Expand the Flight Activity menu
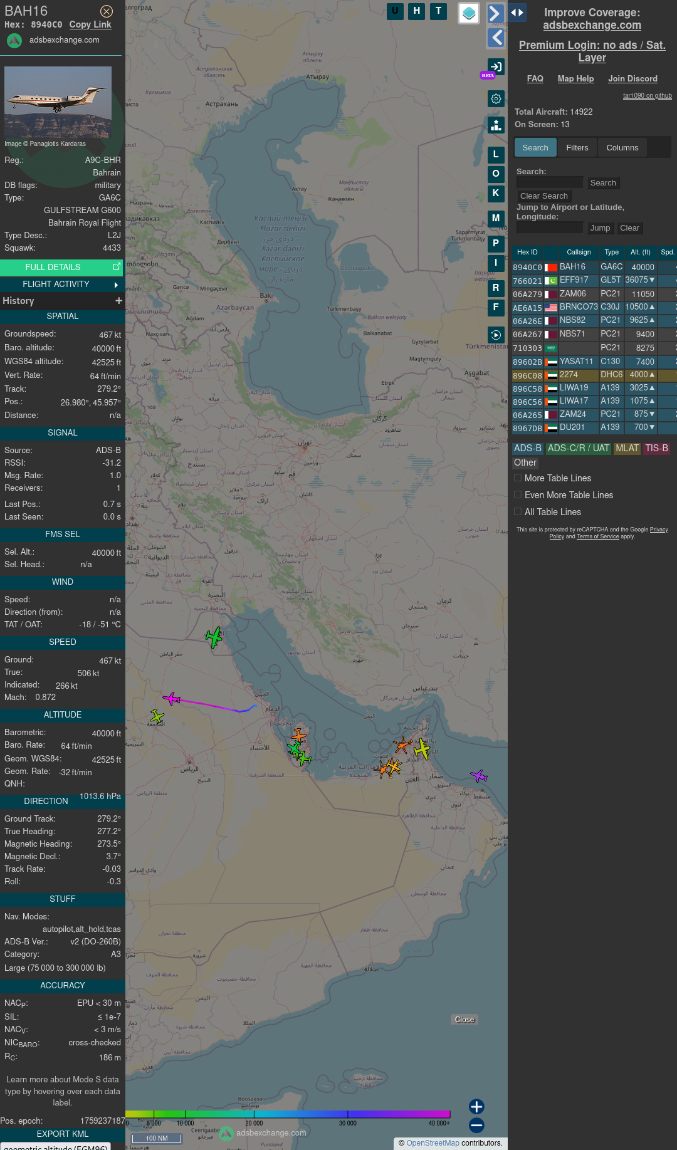677x1150 pixels. pyautogui.click(x=62, y=285)
